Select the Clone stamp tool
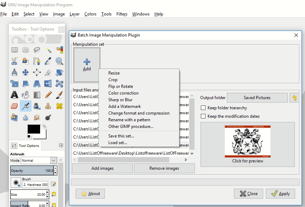This screenshot has height=207, width=305. 48,106
